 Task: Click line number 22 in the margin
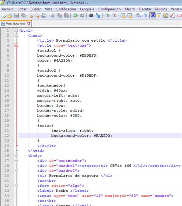click(7, 135)
